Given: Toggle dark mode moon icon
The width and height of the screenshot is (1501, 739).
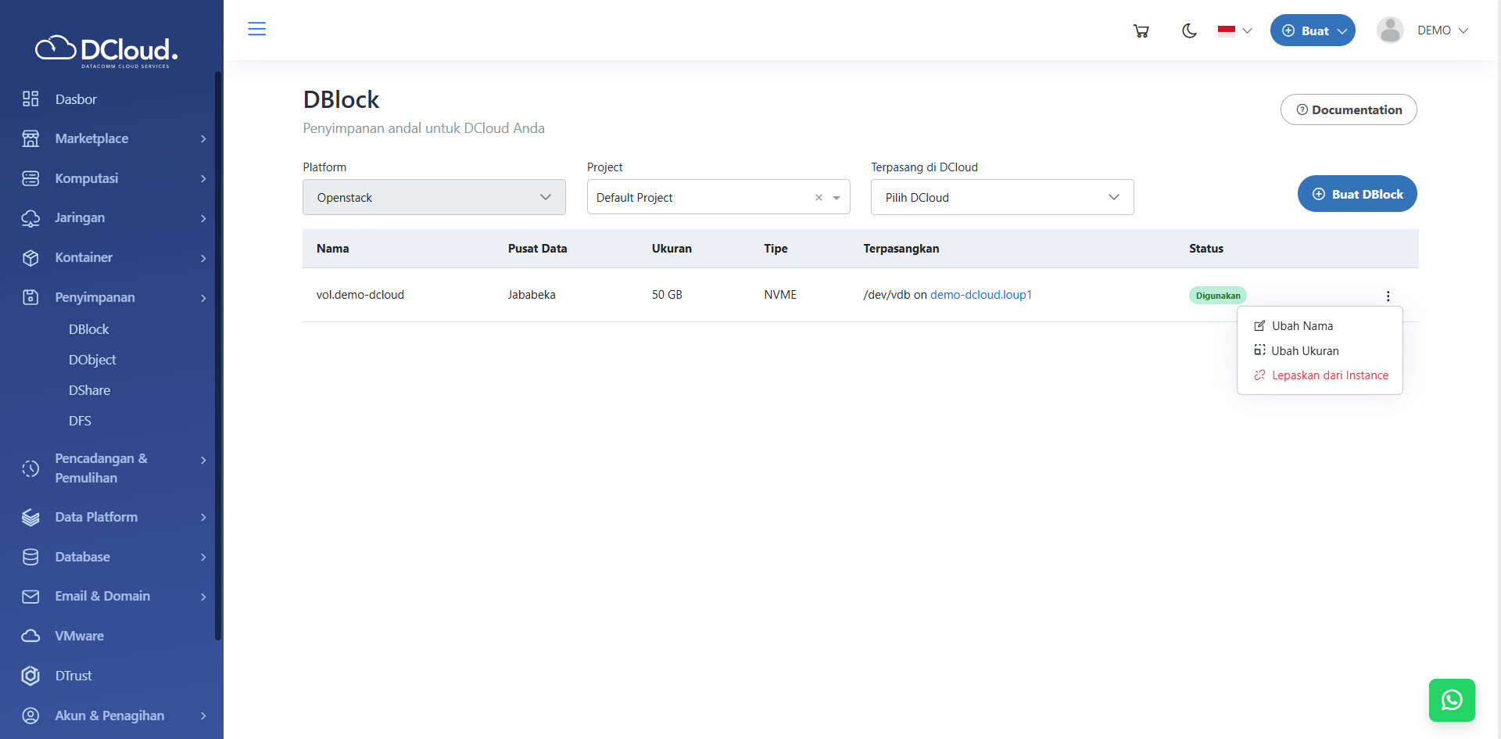Looking at the screenshot, I should pyautogui.click(x=1189, y=31).
